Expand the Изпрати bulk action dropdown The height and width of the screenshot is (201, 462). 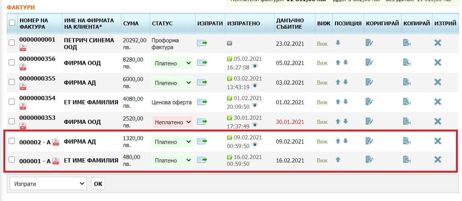tap(48, 184)
